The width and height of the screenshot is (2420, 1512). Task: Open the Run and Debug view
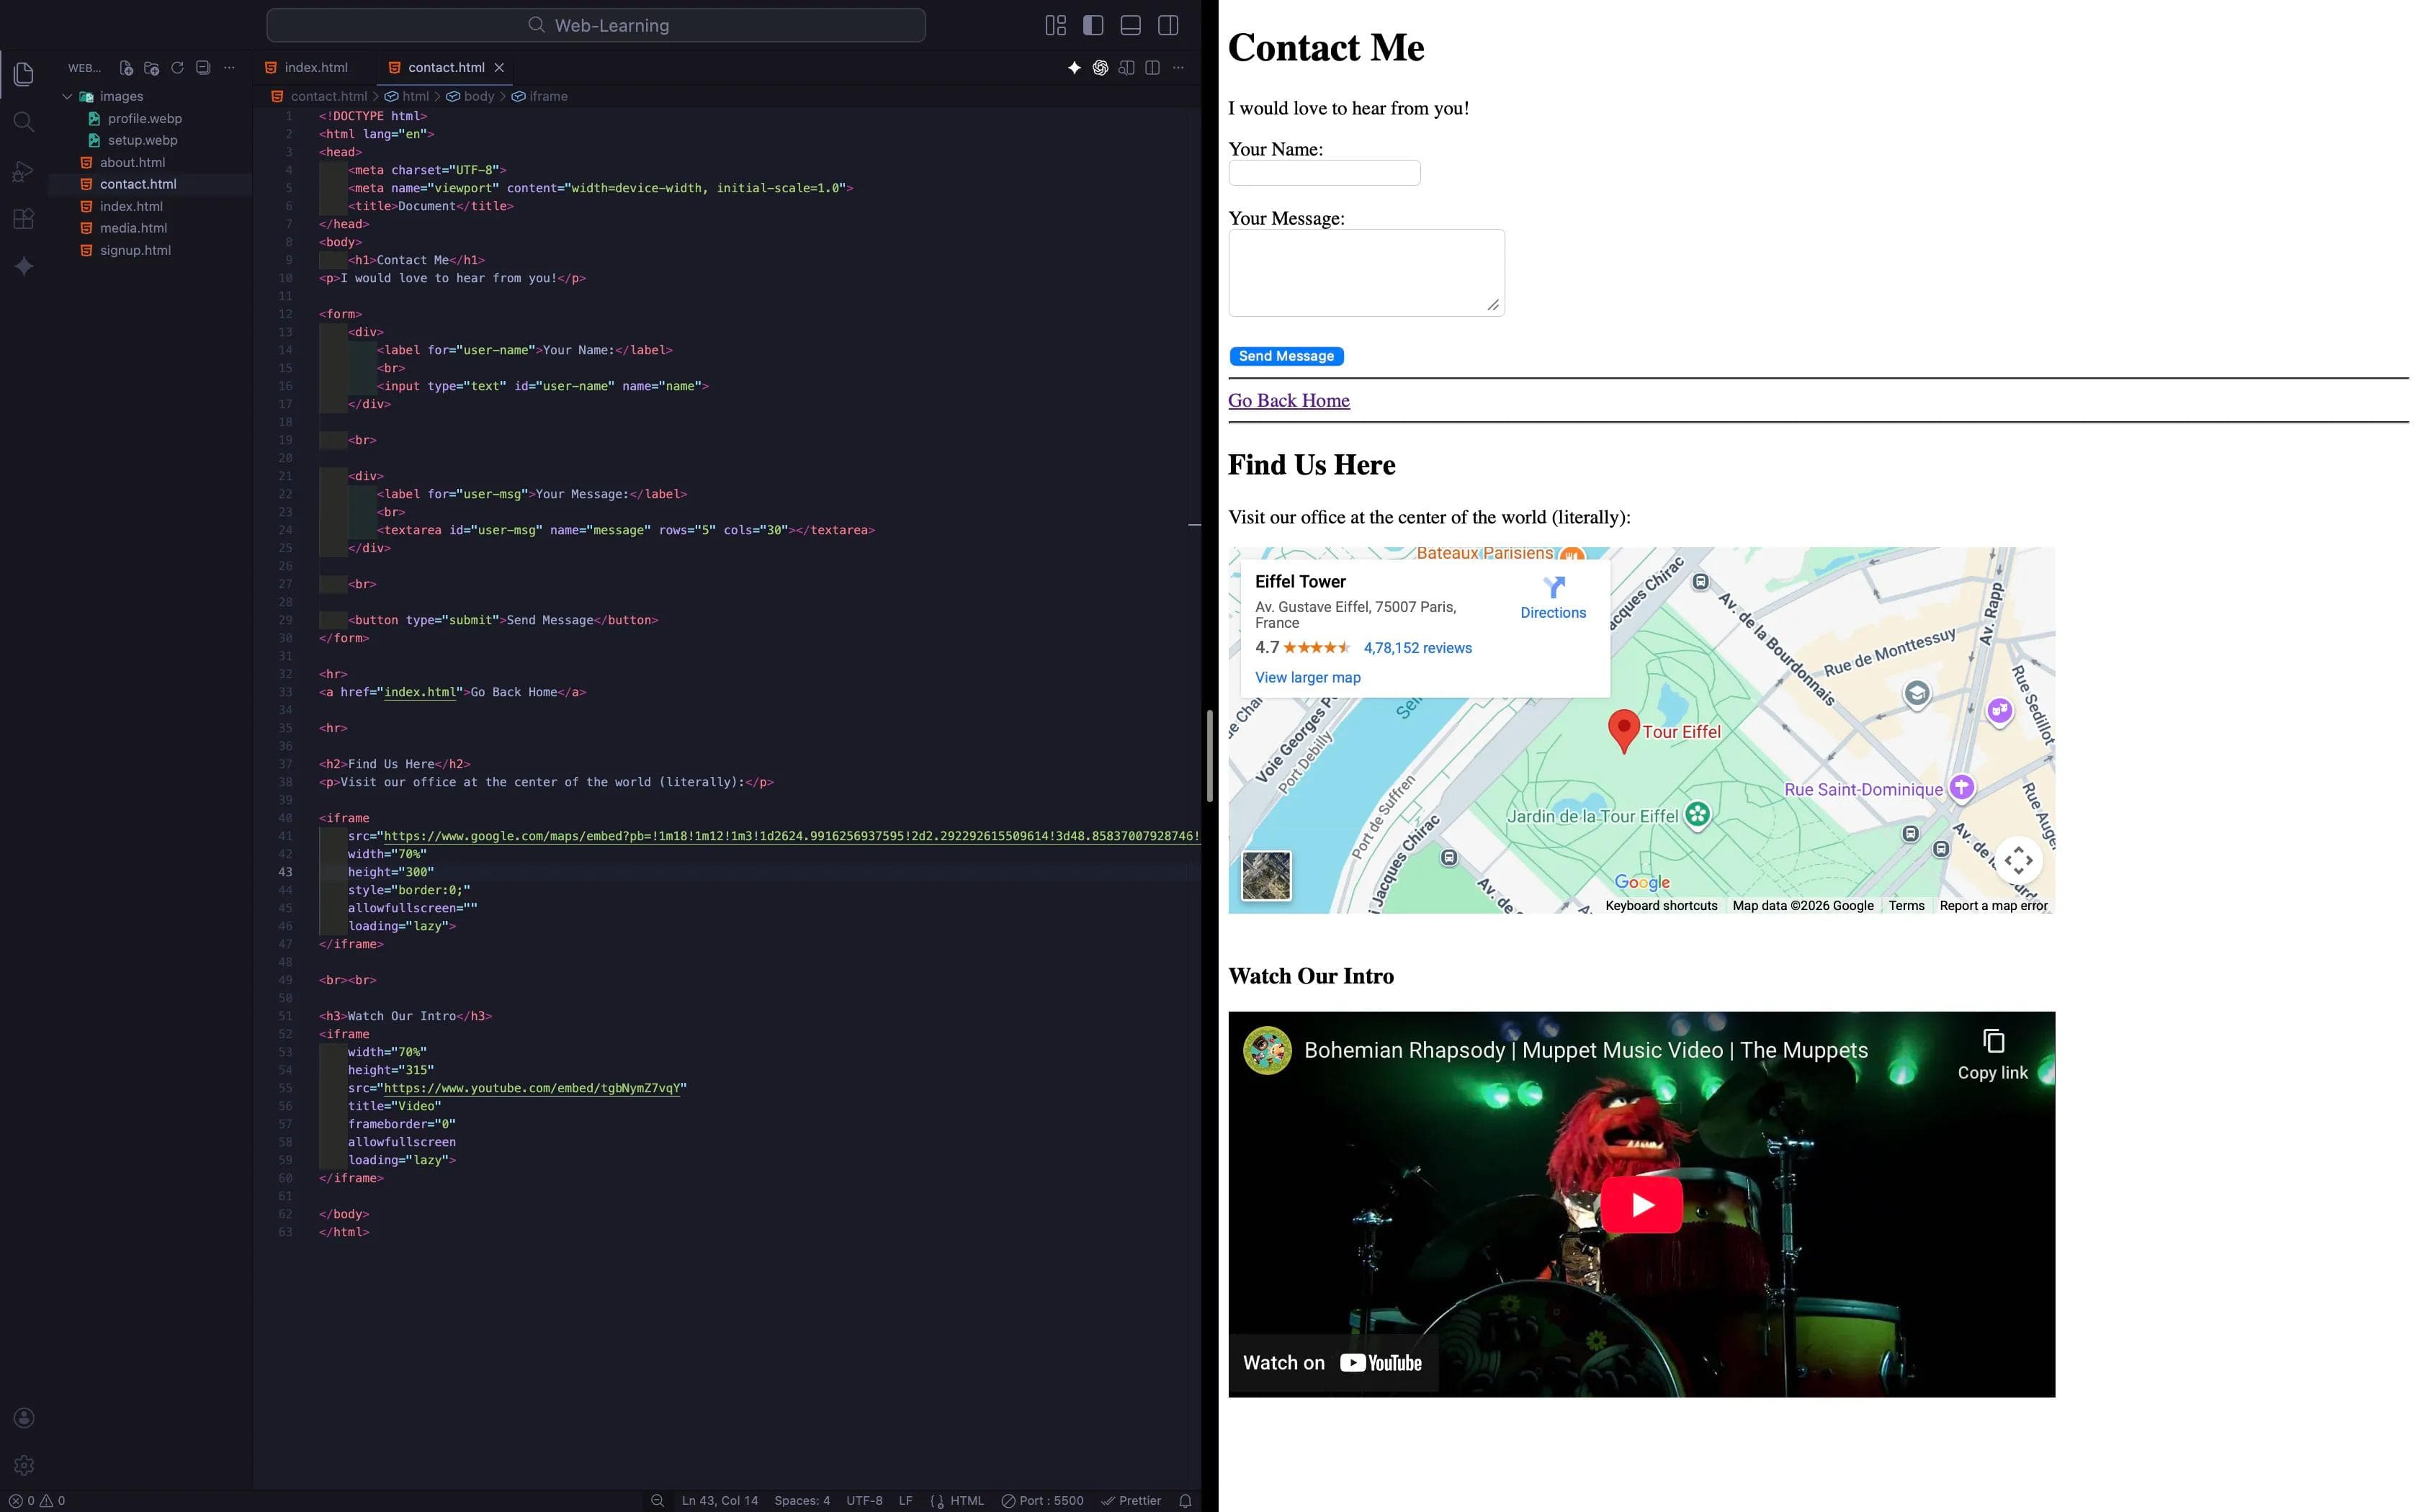(24, 171)
